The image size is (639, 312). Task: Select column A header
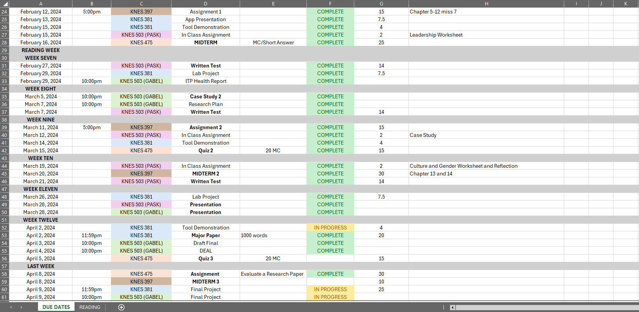40,3
